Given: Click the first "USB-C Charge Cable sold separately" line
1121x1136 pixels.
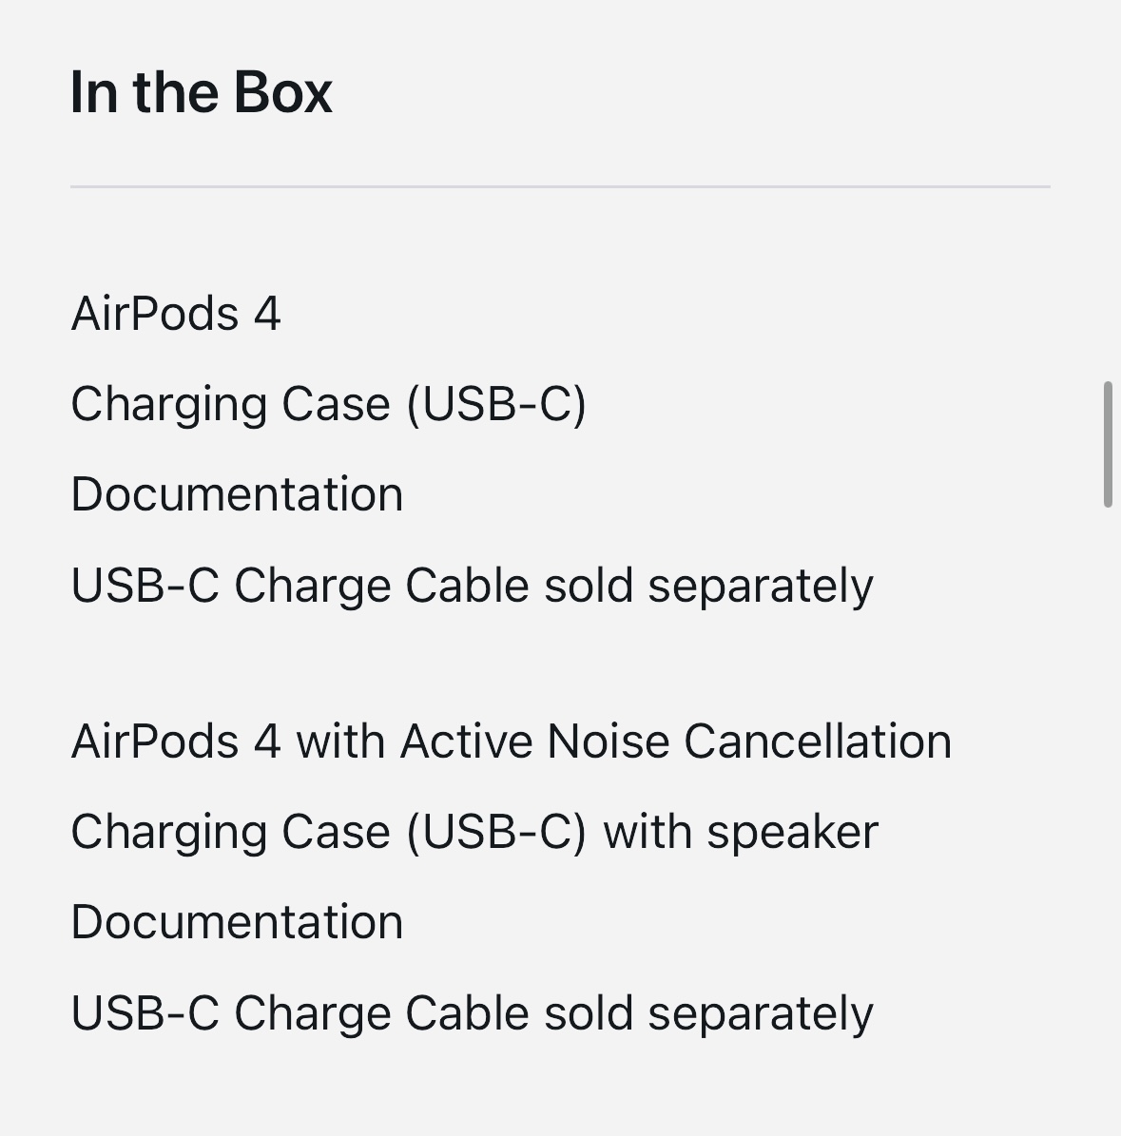Looking at the screenshot, I should point(472,587).
